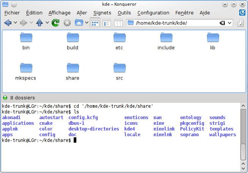Clear the location bar text
Screen dimensions: 248x173
[223, 23]
